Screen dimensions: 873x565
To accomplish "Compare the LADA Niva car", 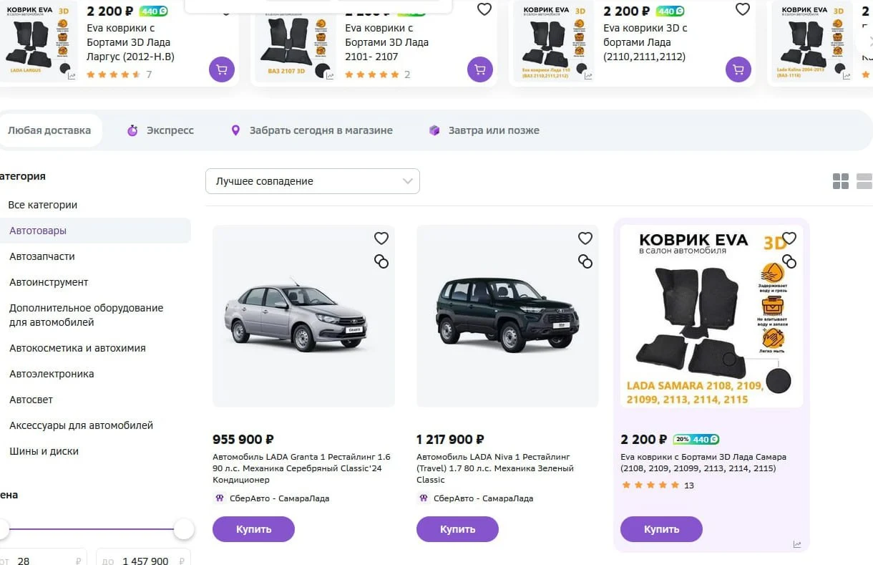I will click(x=585, y=261).
